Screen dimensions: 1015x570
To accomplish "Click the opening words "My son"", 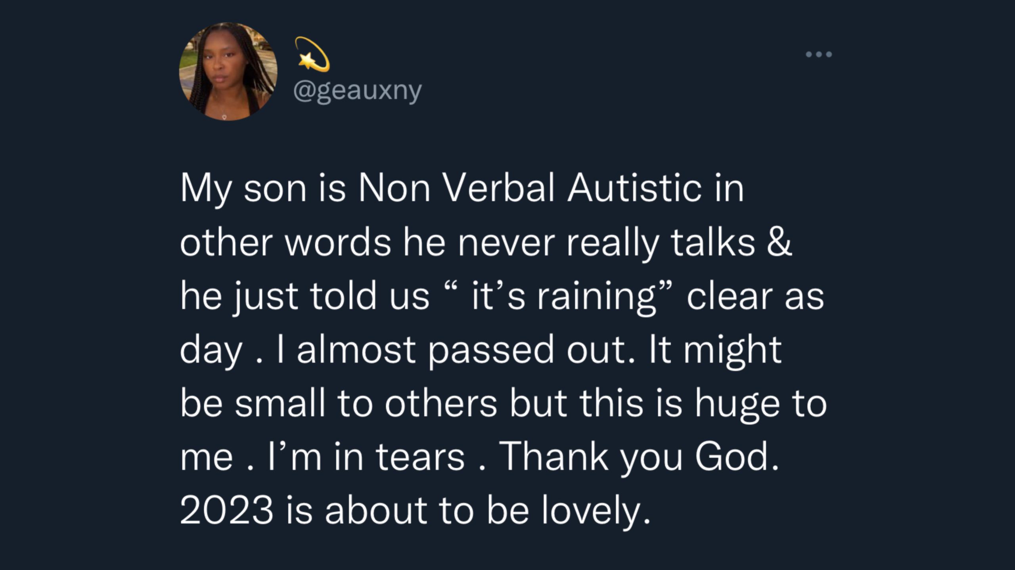I will click(244, 189).
